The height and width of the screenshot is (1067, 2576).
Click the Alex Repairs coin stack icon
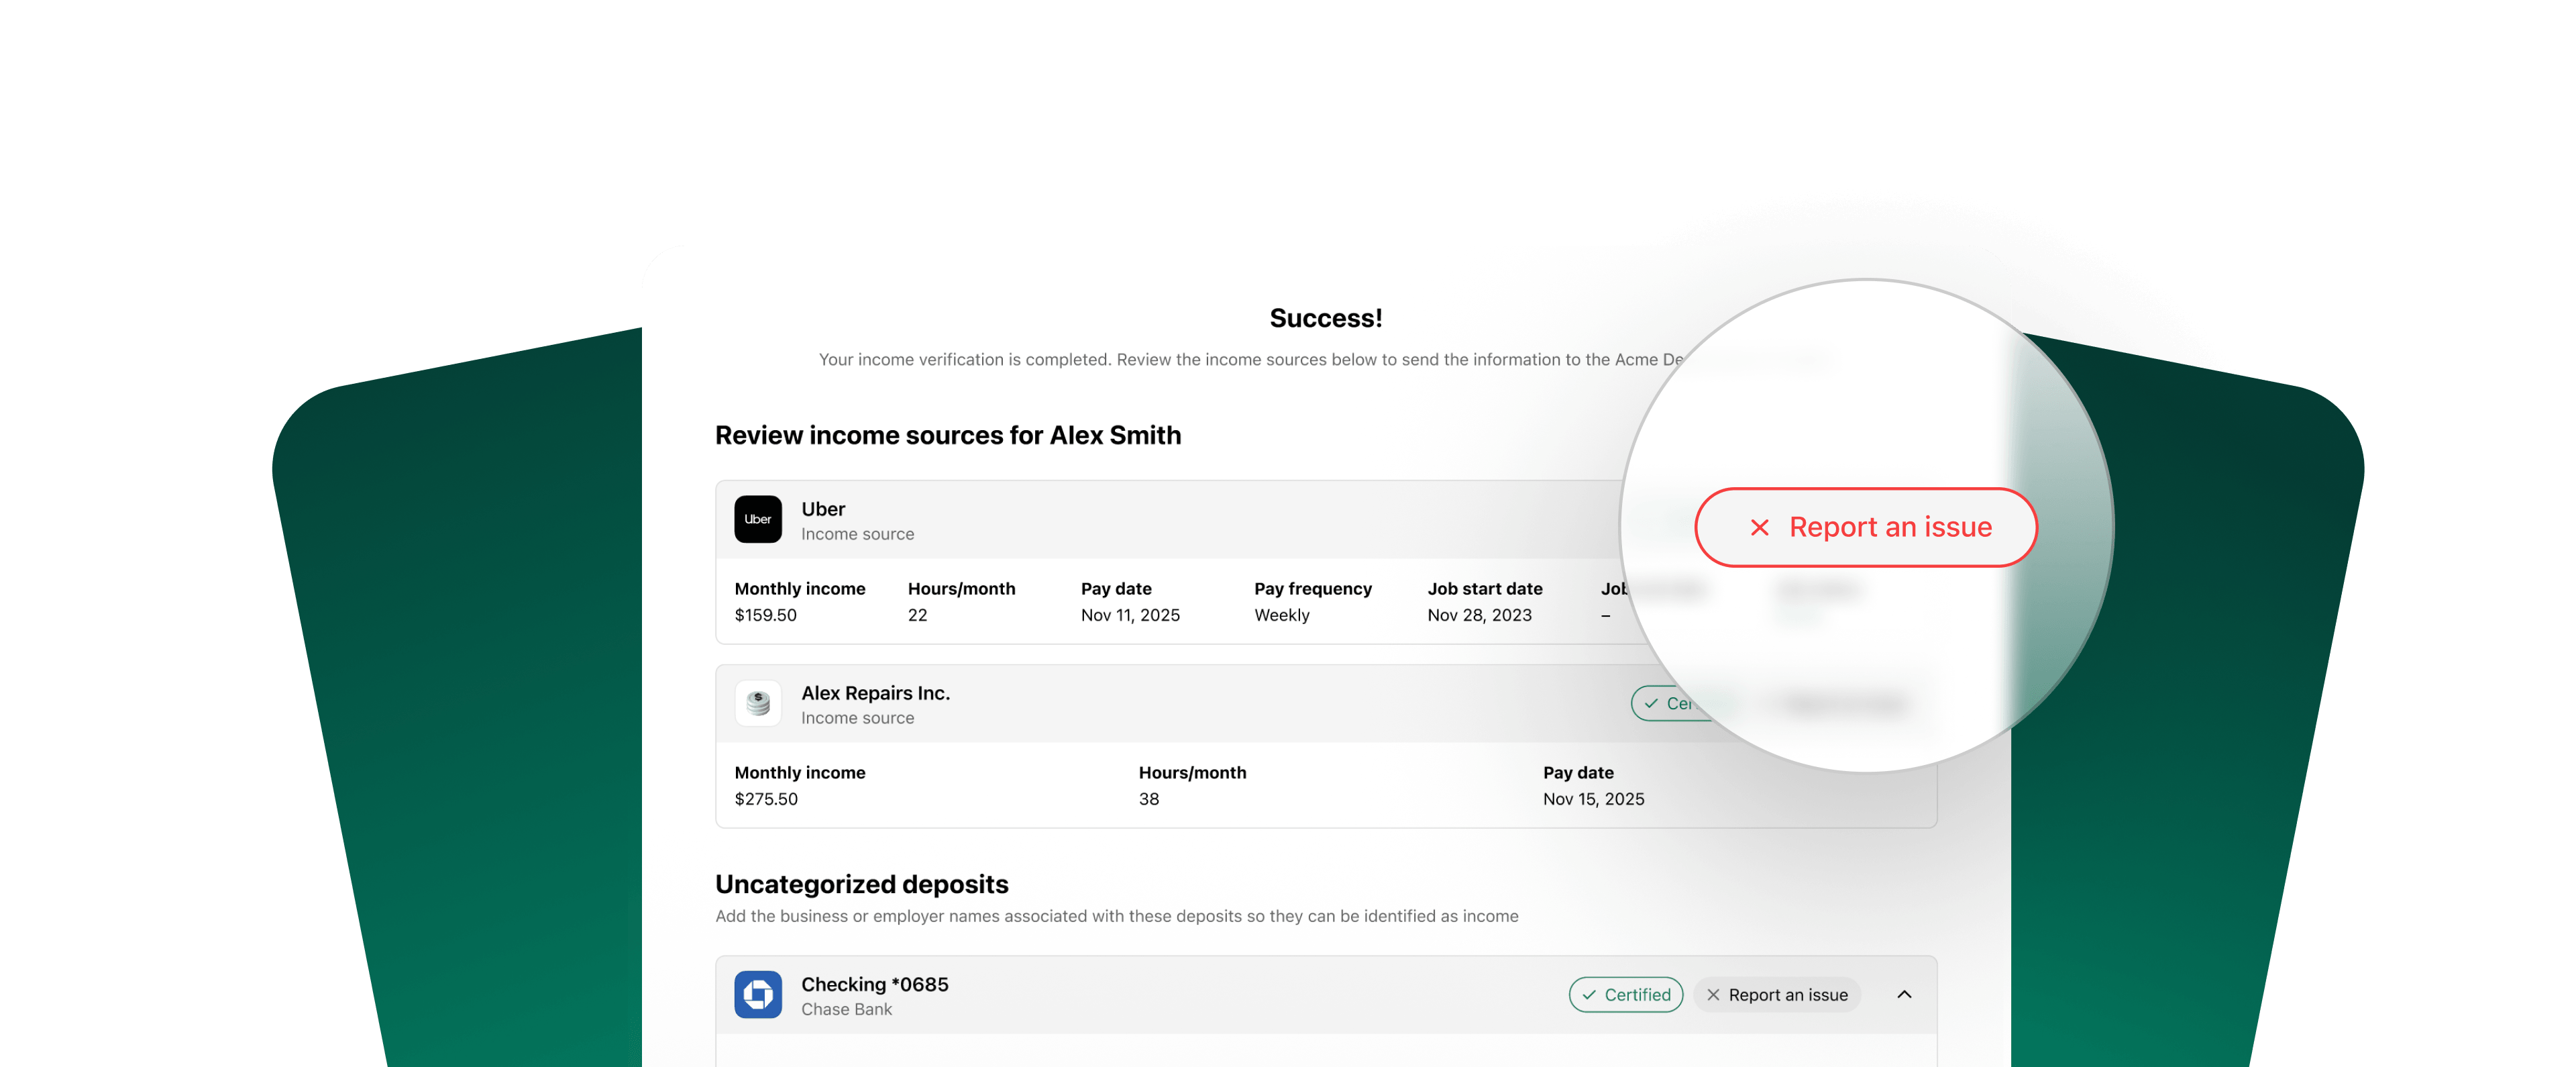(758, 703)
